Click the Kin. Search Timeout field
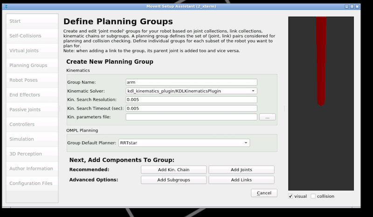 191,108
